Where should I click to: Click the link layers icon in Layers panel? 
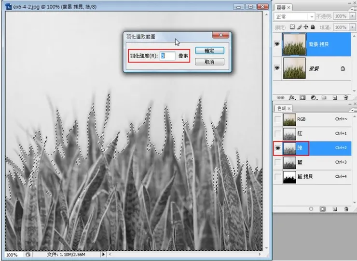[280, 97]
